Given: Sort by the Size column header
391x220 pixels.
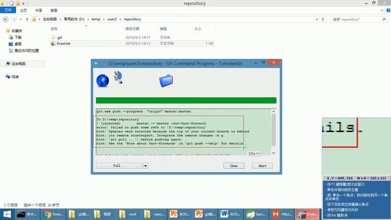Looking at the screenshot, I should [x=197, y=29].
